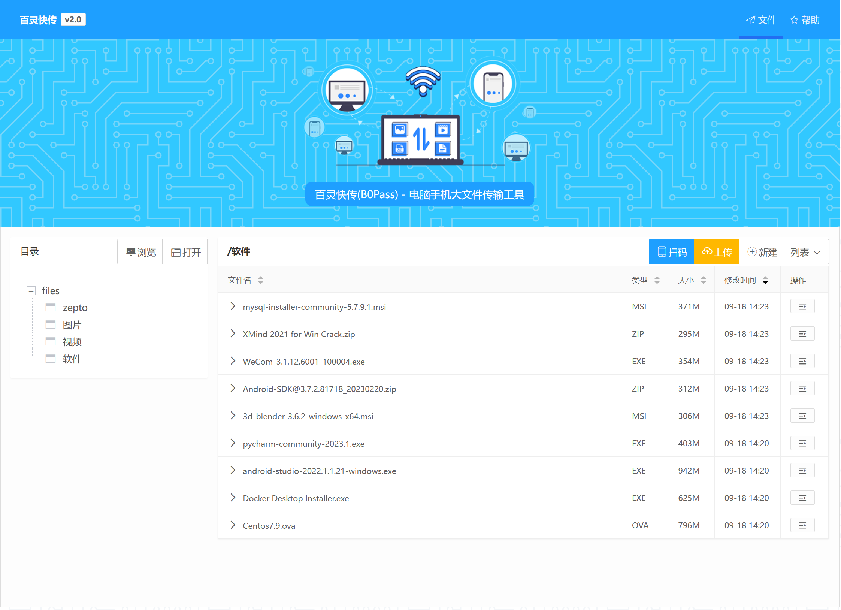Click the WeCom_3.1.12.6001 exe file name
Image resolution: width=841 pixels, height=610 pixels.
pyautogui.click(x=303, y=362)
